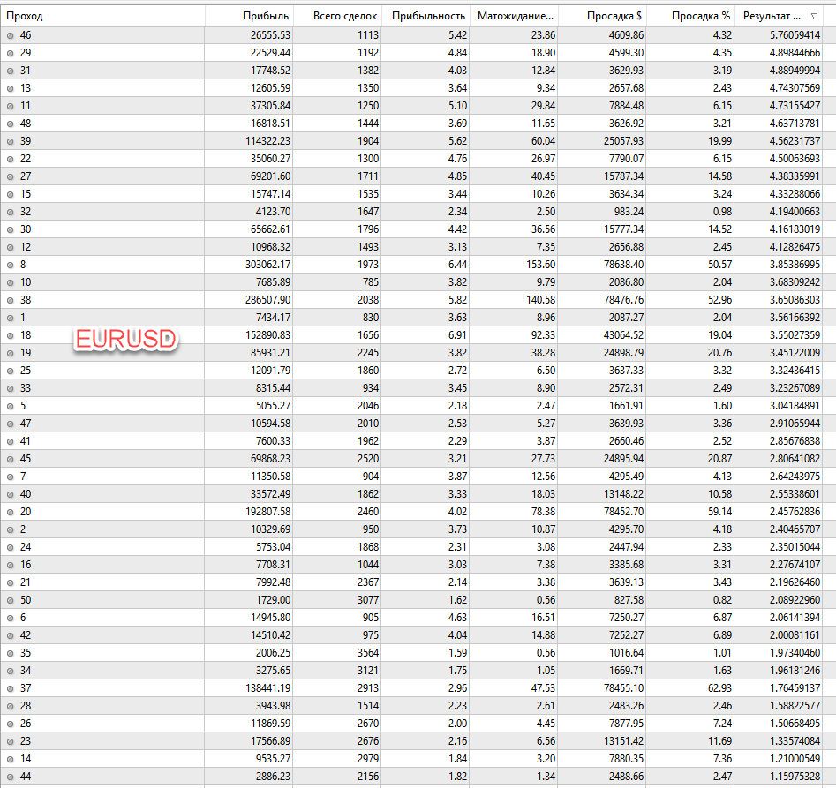Screen dimensions: 836x788
Task: Click the pass icon for row 48
Action: [10, 124]
